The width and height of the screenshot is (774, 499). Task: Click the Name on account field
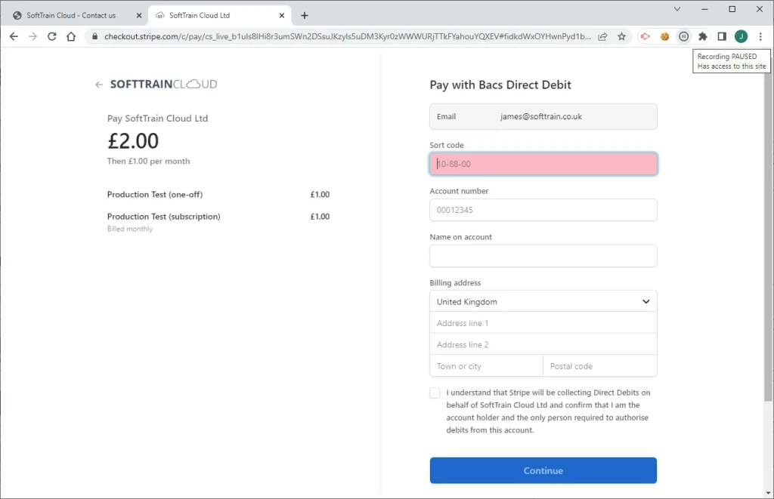click(543, 256)
